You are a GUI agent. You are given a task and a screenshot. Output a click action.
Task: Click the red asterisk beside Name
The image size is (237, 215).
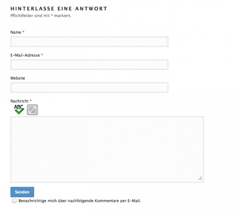[24, 32]
